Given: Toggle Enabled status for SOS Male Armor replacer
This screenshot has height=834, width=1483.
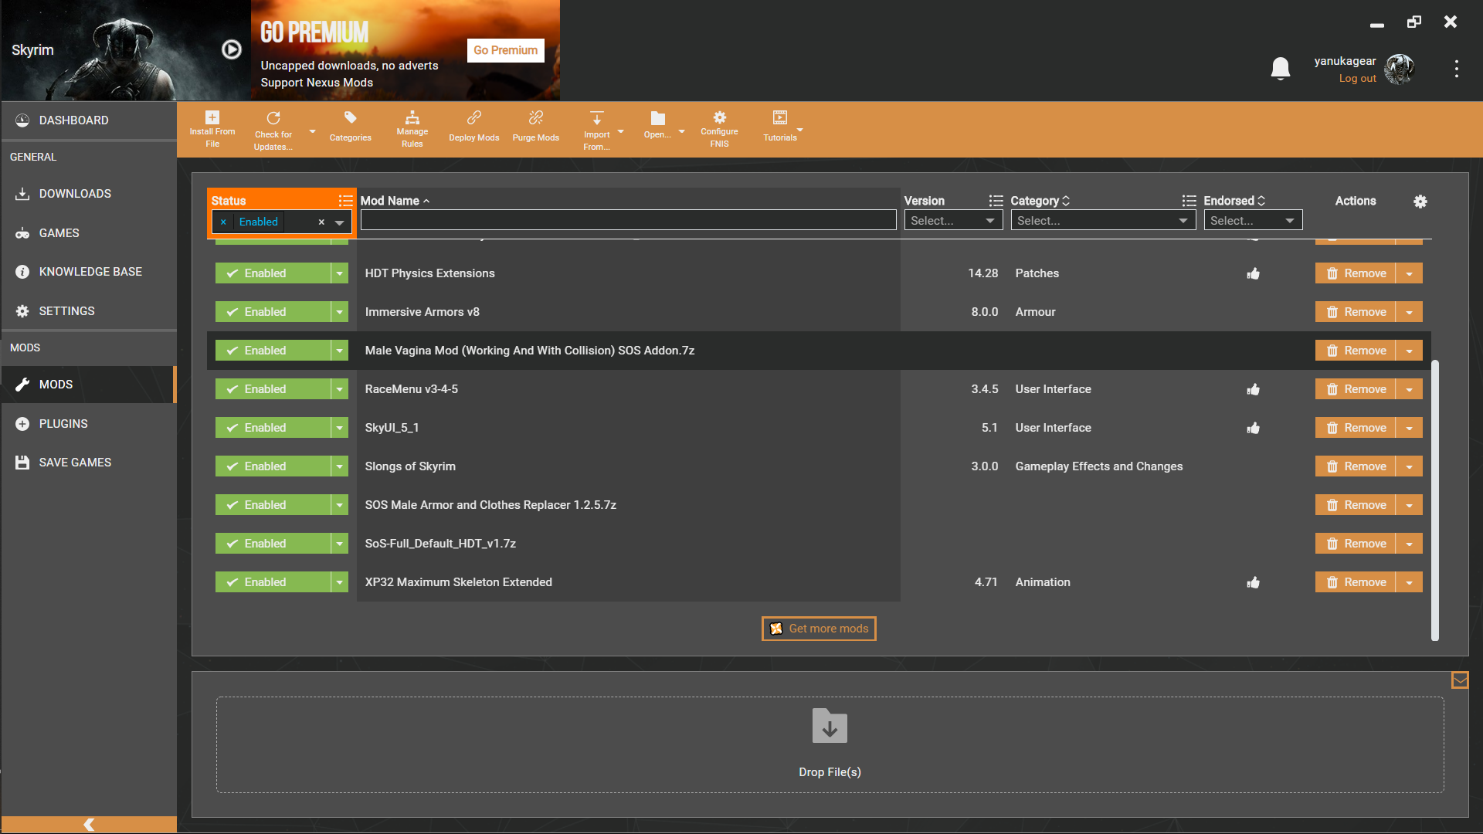Looking at the screenshot, I should [x=273, y=505].
